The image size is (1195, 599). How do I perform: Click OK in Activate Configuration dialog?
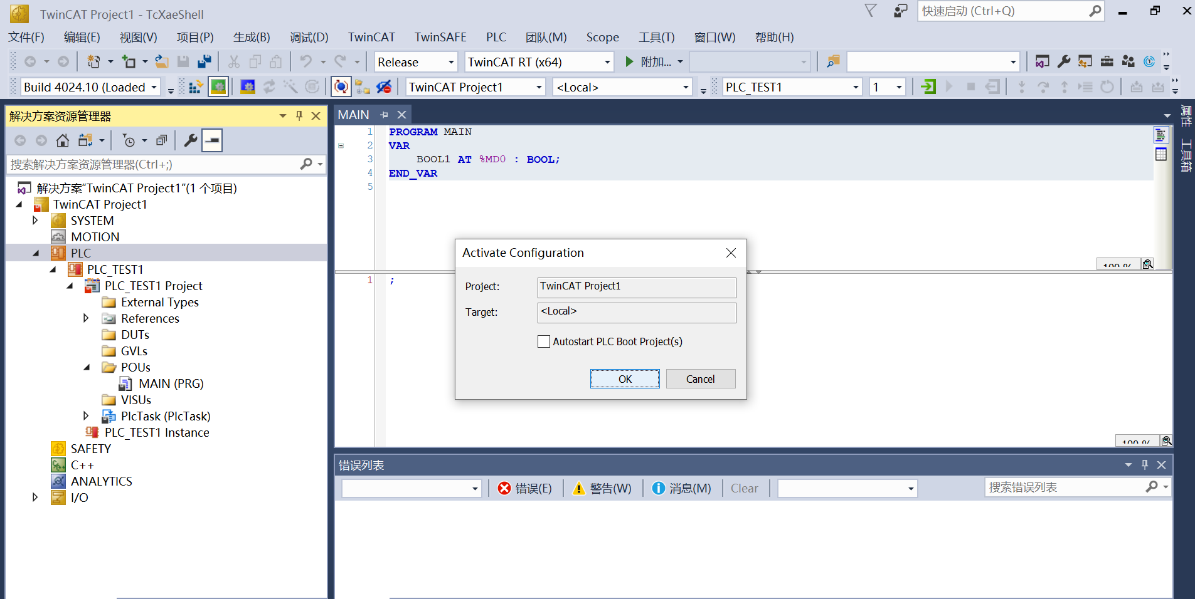(x=625, y=379)
